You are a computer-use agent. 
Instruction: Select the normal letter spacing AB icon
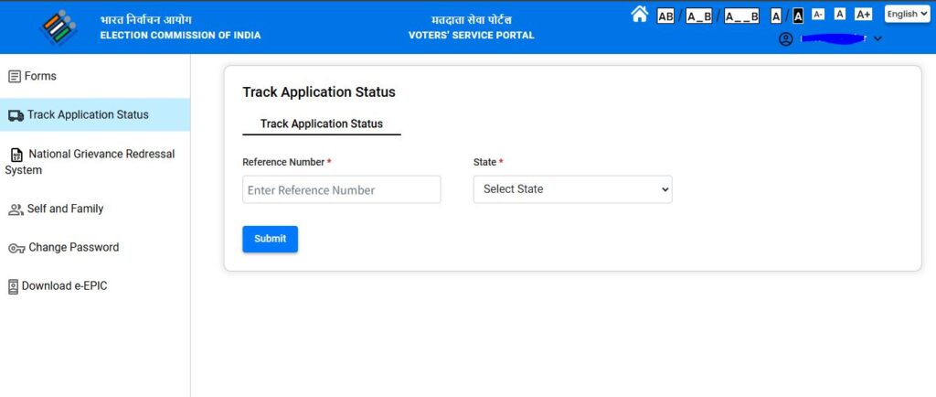pos(665,16)
